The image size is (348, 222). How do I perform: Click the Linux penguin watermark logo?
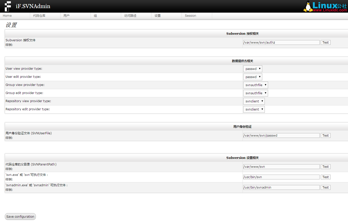click(x=308, y=7)
